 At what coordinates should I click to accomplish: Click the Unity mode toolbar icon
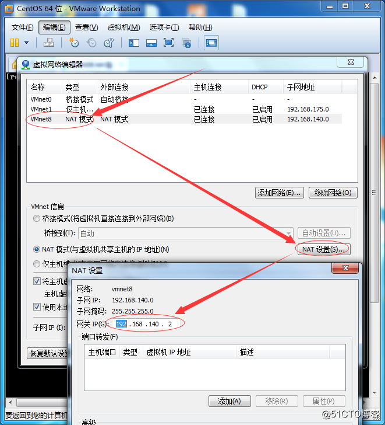click(186, 43)
